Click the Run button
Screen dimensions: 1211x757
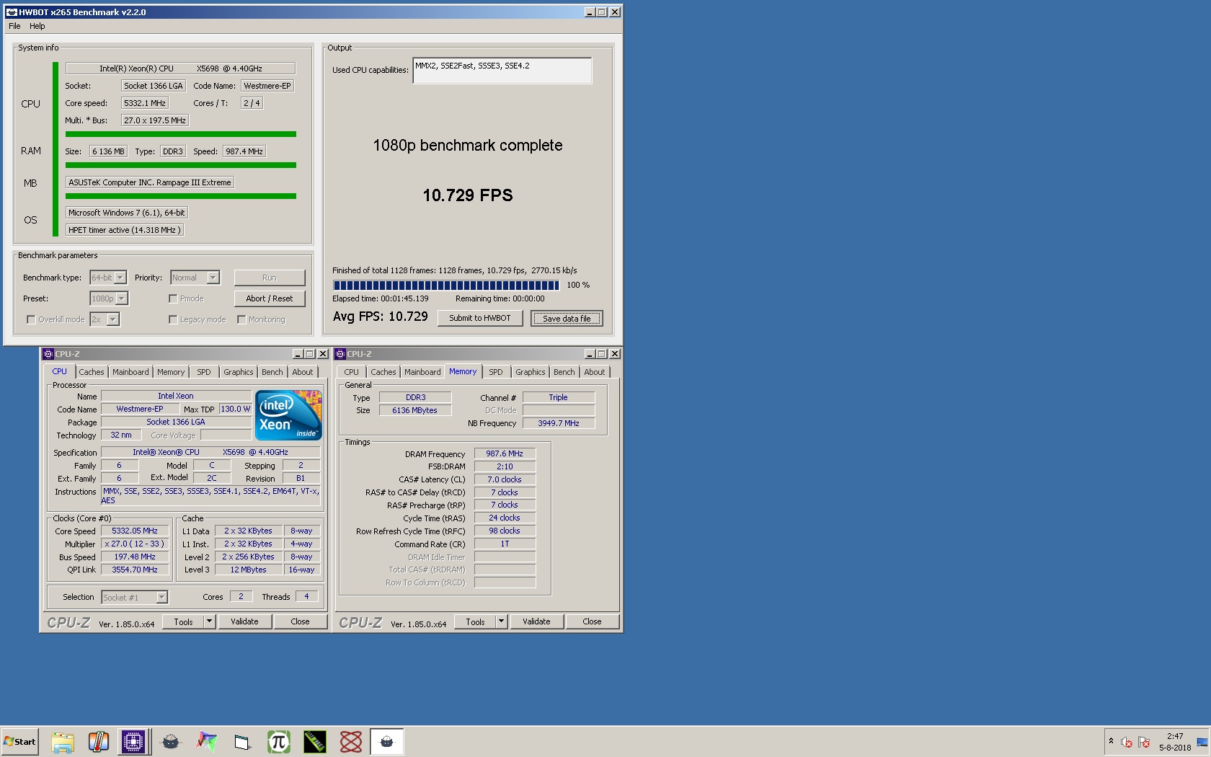(270, 278)
